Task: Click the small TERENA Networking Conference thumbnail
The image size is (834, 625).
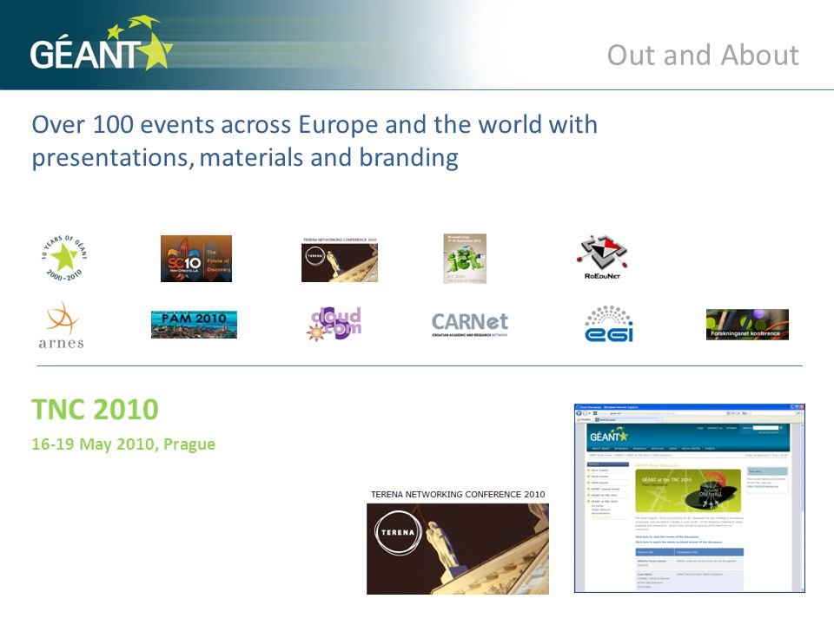Action: [x=340, y=260]
